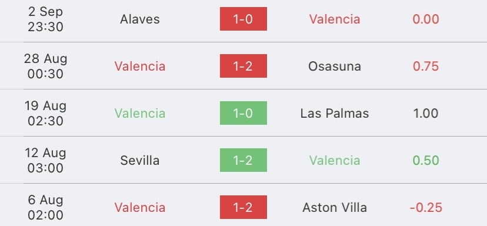This screenshot has width=487, height=226.
Task: Open Valencia in the 2 Sep match
Action: click(335, 19)
